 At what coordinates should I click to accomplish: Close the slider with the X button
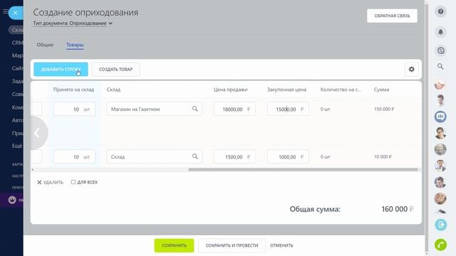coord(16,13)
